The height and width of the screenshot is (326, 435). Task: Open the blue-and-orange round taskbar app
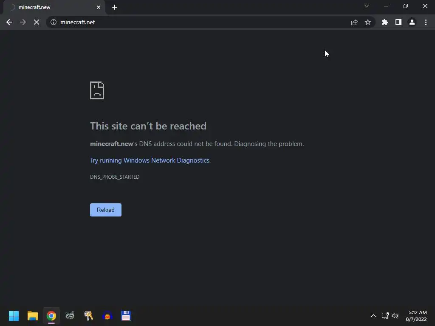click(107, 316)
